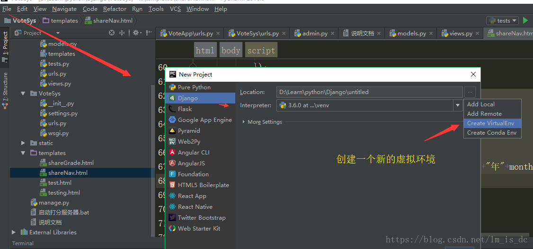Open the File menu
533x249 pixels.
(7, 9)
